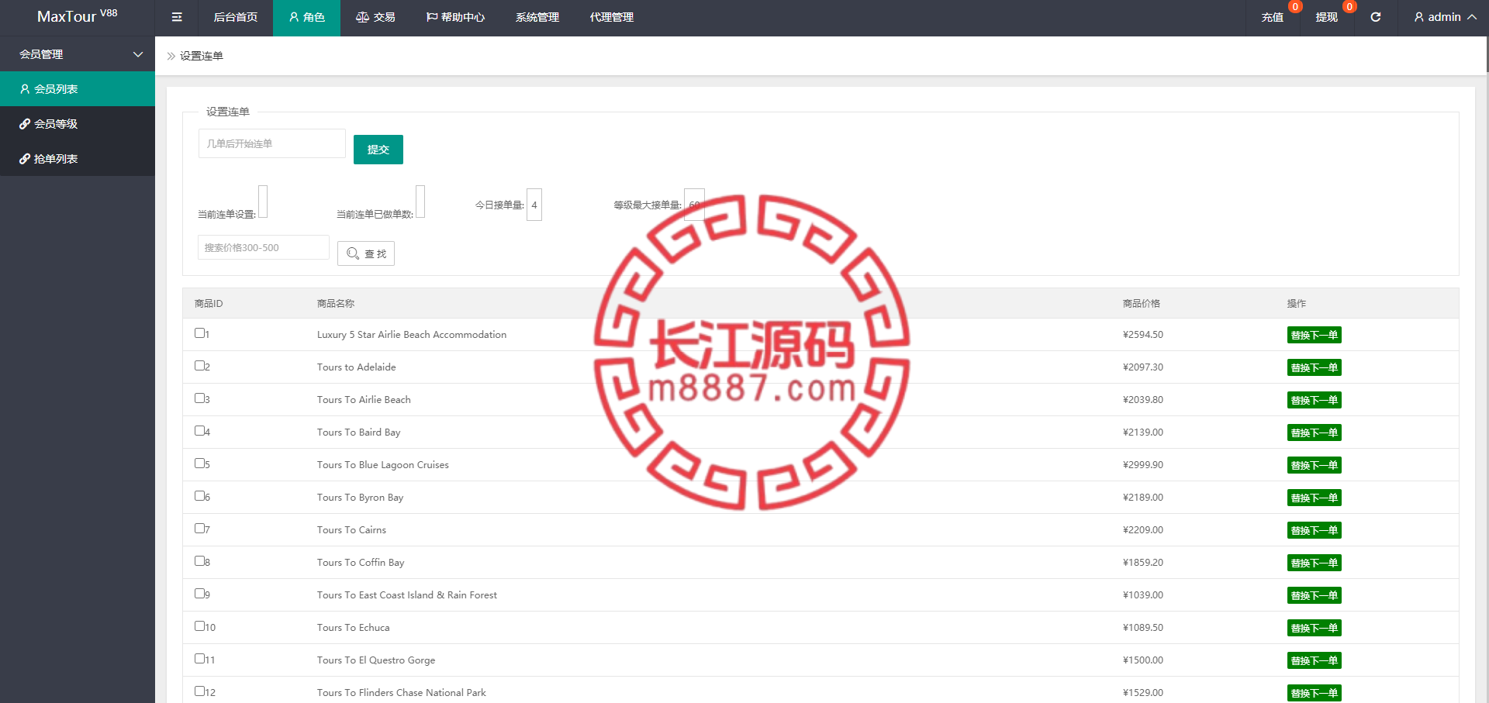1489x703 pixels.
Task: Focus the 几单后开始连单 input field
Action: click(272, 143)
